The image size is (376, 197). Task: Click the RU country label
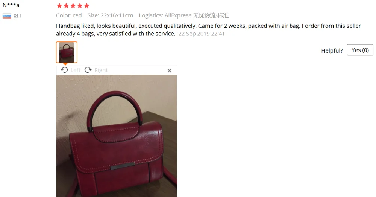[17, 16]
